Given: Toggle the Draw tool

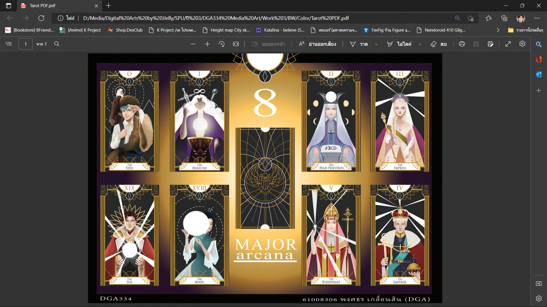Looking at the screenshot, I should (359, 44).
